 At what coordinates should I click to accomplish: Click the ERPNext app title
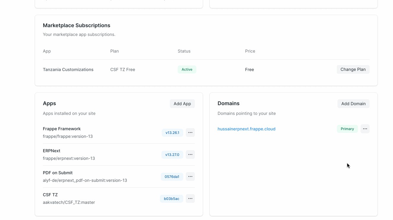(52, 151)
